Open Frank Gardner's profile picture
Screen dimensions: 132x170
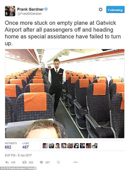10,11
